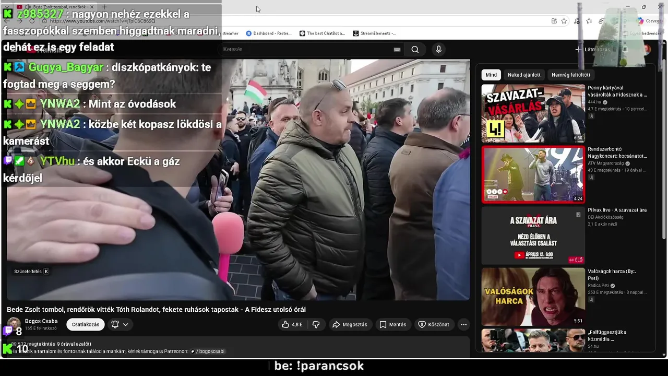Viewport: 668px width, 376px height.
Task: Select the Mind filter chip
Action: coord(491,75)
